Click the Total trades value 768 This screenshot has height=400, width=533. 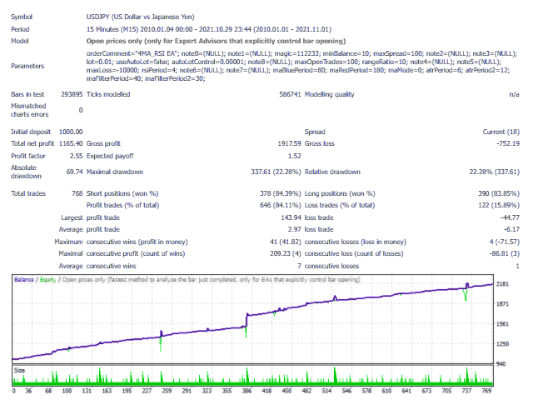click(x=77, y=193)
